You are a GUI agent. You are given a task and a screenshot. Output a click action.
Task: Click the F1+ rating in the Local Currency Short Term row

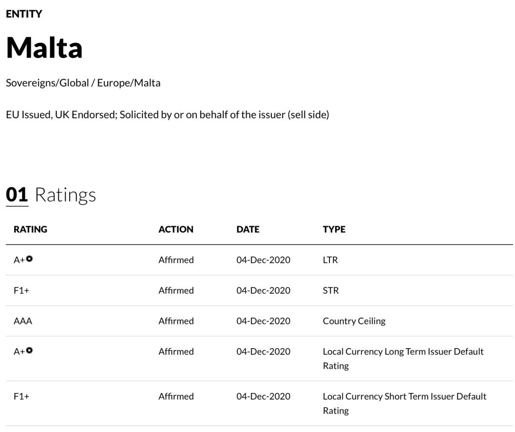click(x=21, y=396)
